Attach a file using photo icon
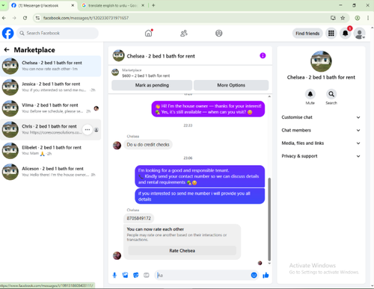 (125, 275)
